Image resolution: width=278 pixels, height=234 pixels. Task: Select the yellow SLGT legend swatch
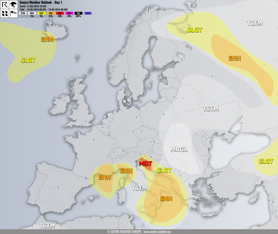(41, 13)
